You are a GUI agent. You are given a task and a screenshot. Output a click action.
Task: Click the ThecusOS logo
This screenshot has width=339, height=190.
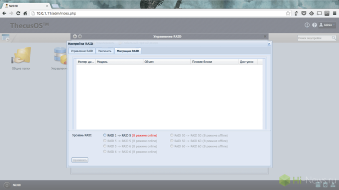pos(29,26)
